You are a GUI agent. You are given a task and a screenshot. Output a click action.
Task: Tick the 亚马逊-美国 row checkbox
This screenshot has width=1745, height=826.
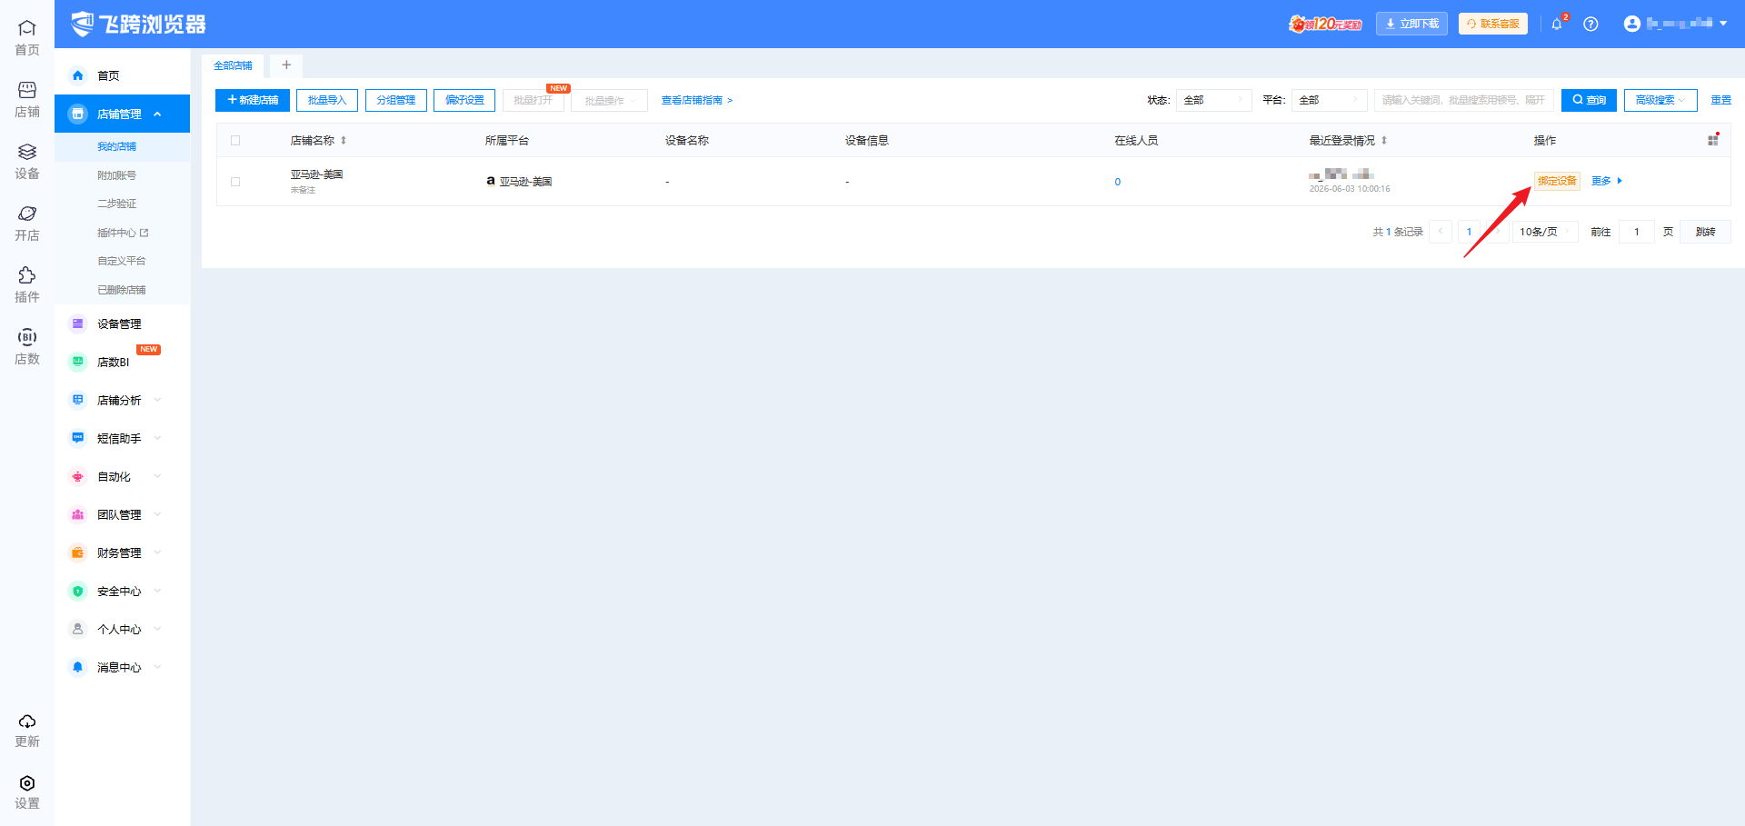(x=235, y=182)
